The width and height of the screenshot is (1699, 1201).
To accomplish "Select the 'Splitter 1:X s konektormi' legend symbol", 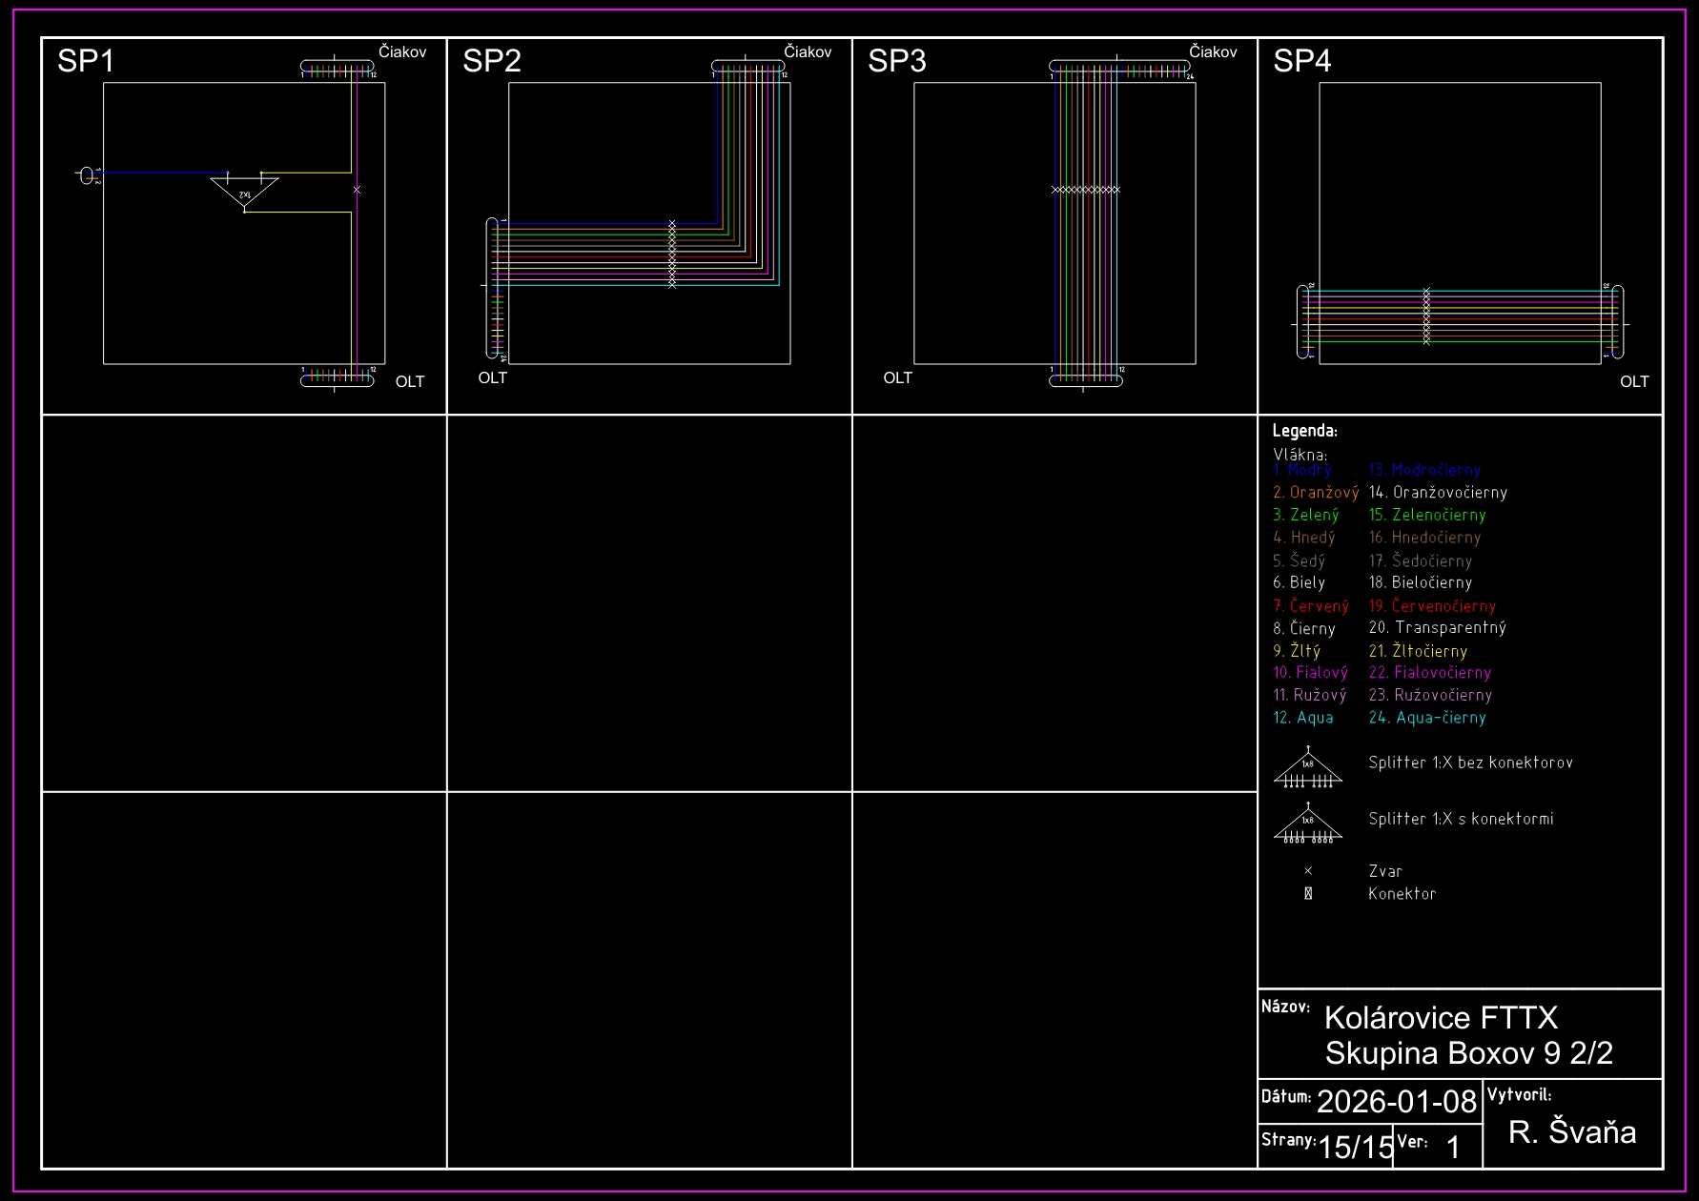I will (1307, 824).
